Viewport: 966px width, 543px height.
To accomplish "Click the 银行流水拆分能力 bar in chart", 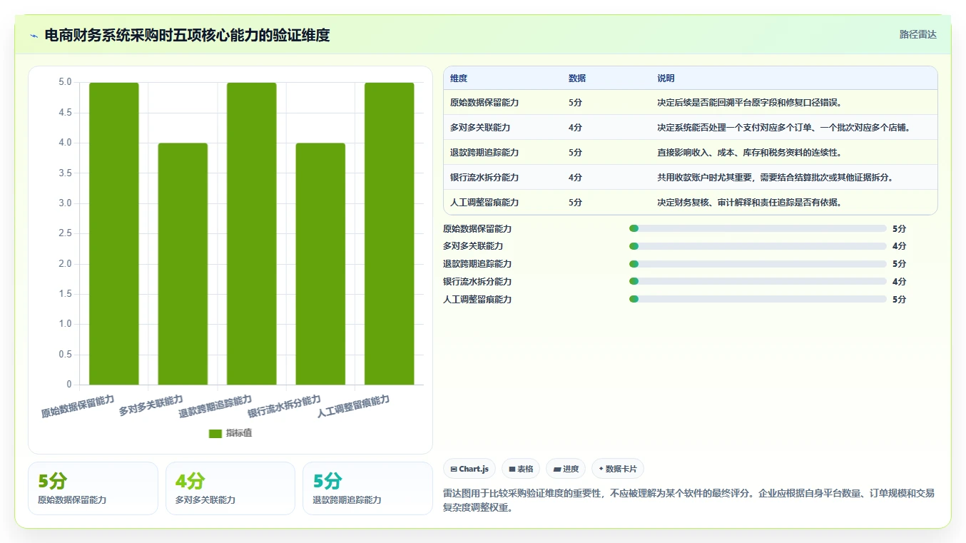I will pos(320,264).
